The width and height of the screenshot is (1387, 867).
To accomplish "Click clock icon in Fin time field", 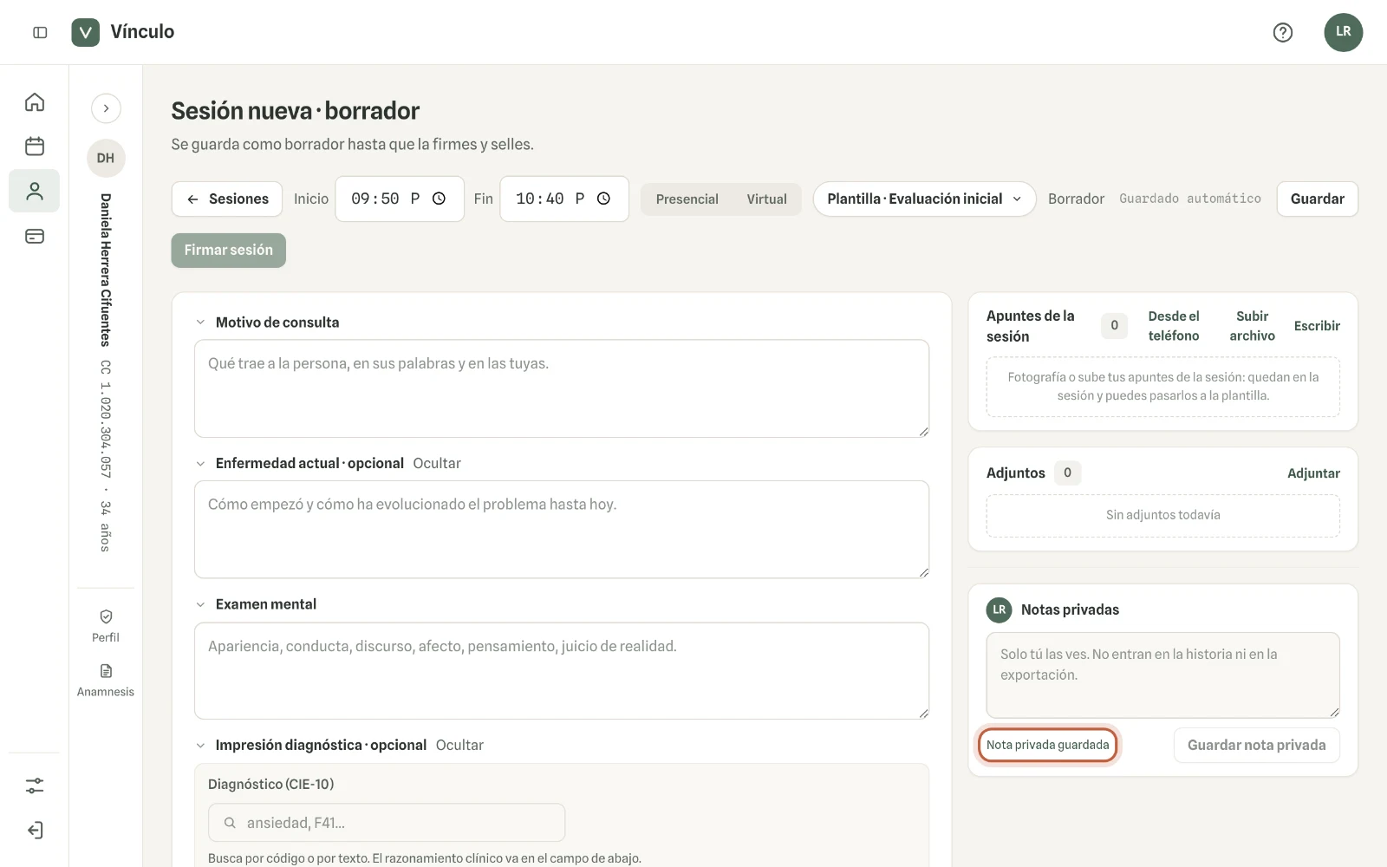I will pyautogui.click(x=603, y=199).
